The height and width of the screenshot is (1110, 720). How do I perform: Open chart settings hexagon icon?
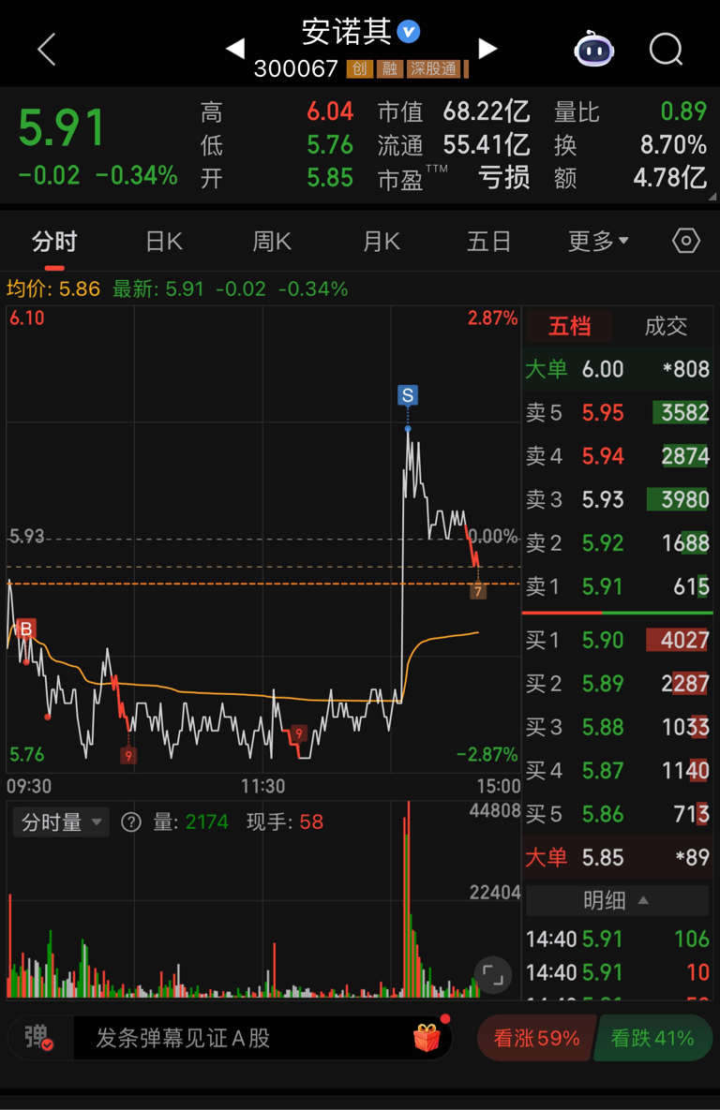[x=686, y=242]
